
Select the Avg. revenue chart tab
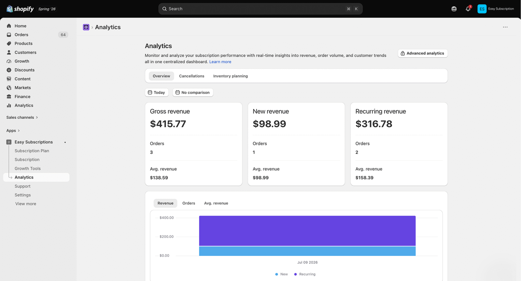click(216, 203)
